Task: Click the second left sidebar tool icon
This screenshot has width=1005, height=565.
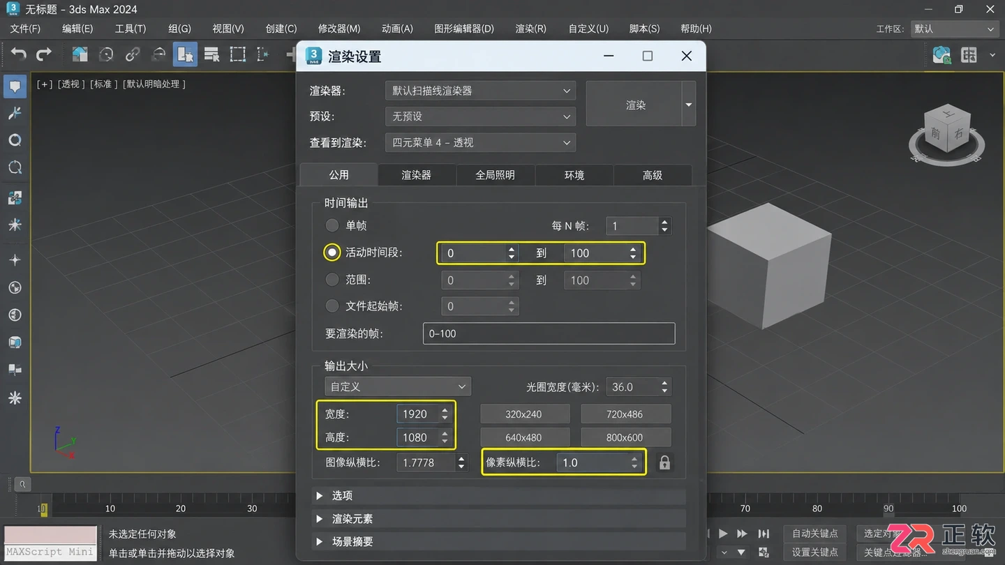Action: point(15,113)
